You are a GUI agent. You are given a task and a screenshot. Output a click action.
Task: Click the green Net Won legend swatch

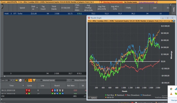pos(106,95)
